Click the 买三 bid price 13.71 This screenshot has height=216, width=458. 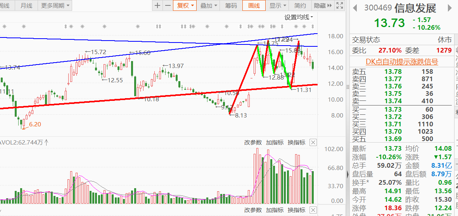pyautogui.click(x=393, y=124)
